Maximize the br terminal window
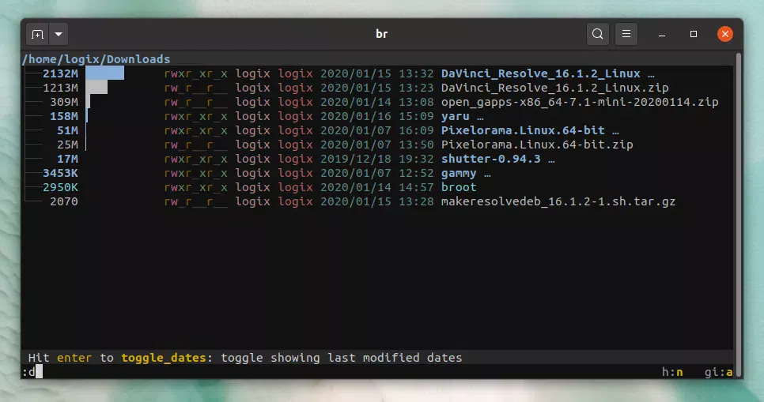The width and height of the screenshot is (764, 402). (x=694, y=34)
